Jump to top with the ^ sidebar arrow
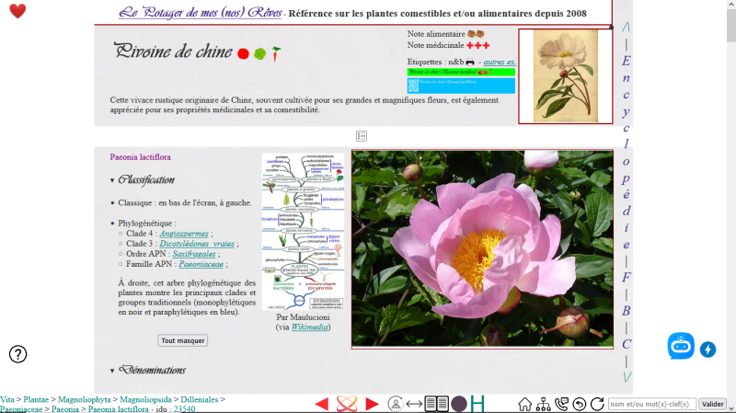 coord(627,28)
